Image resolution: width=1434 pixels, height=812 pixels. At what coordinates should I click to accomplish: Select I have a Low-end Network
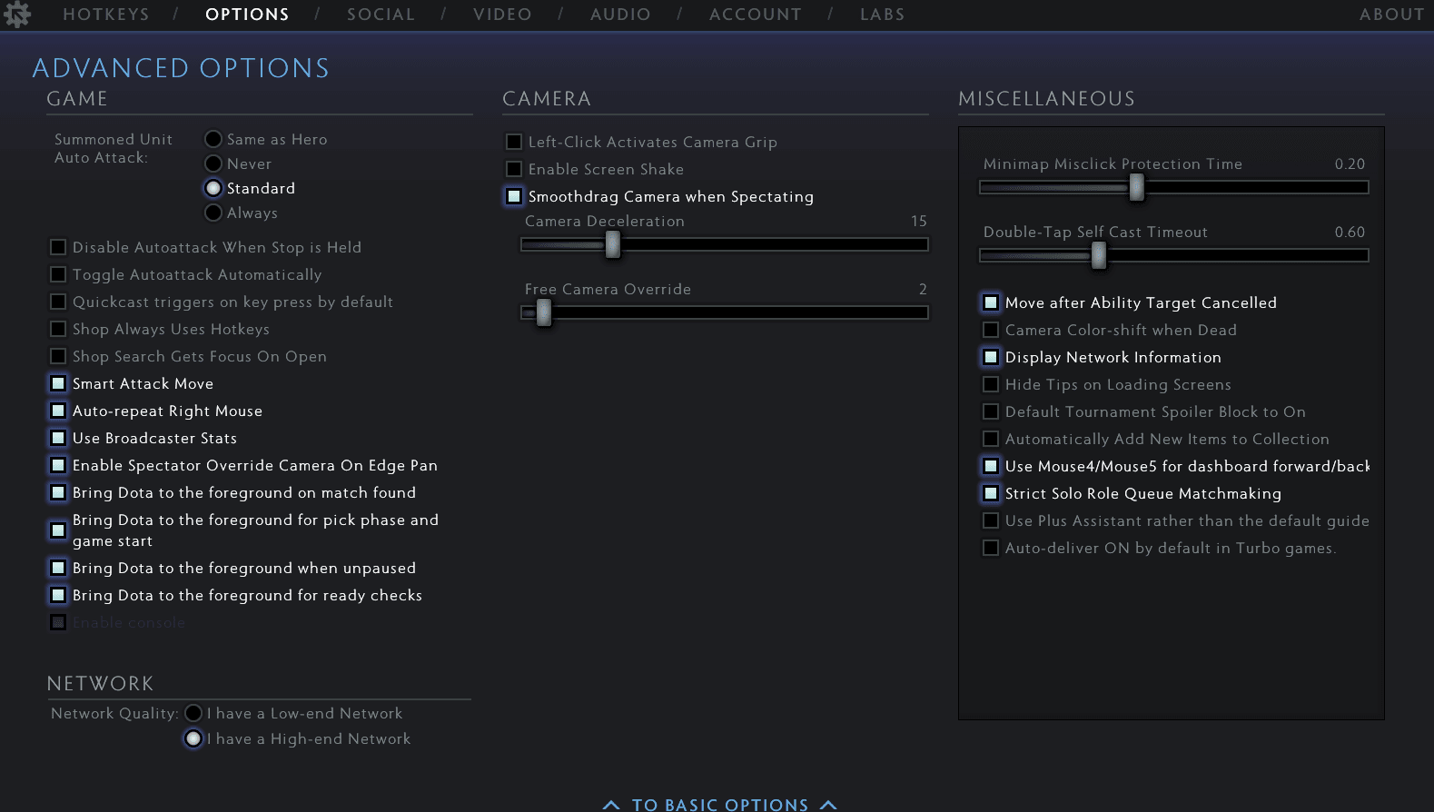click(x=193, y=713)
